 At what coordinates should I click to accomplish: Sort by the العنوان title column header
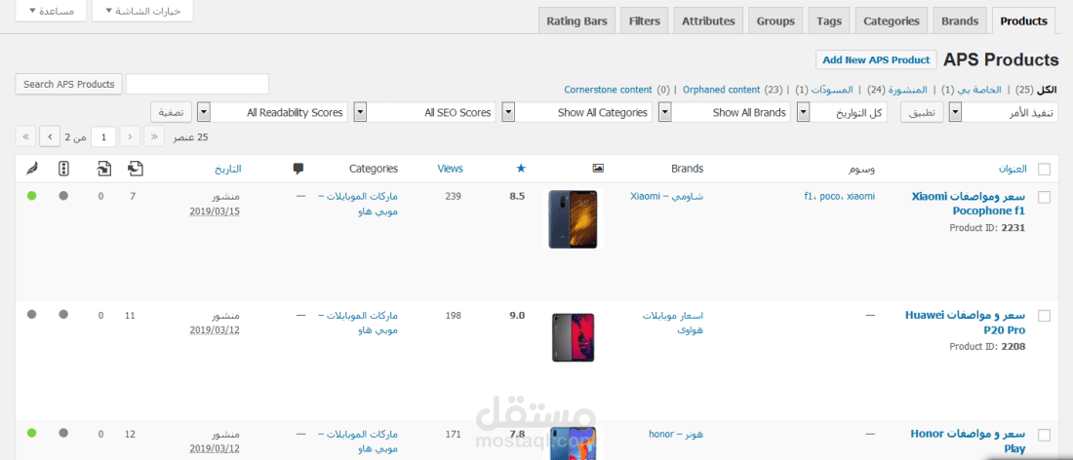coord(1013,169)
